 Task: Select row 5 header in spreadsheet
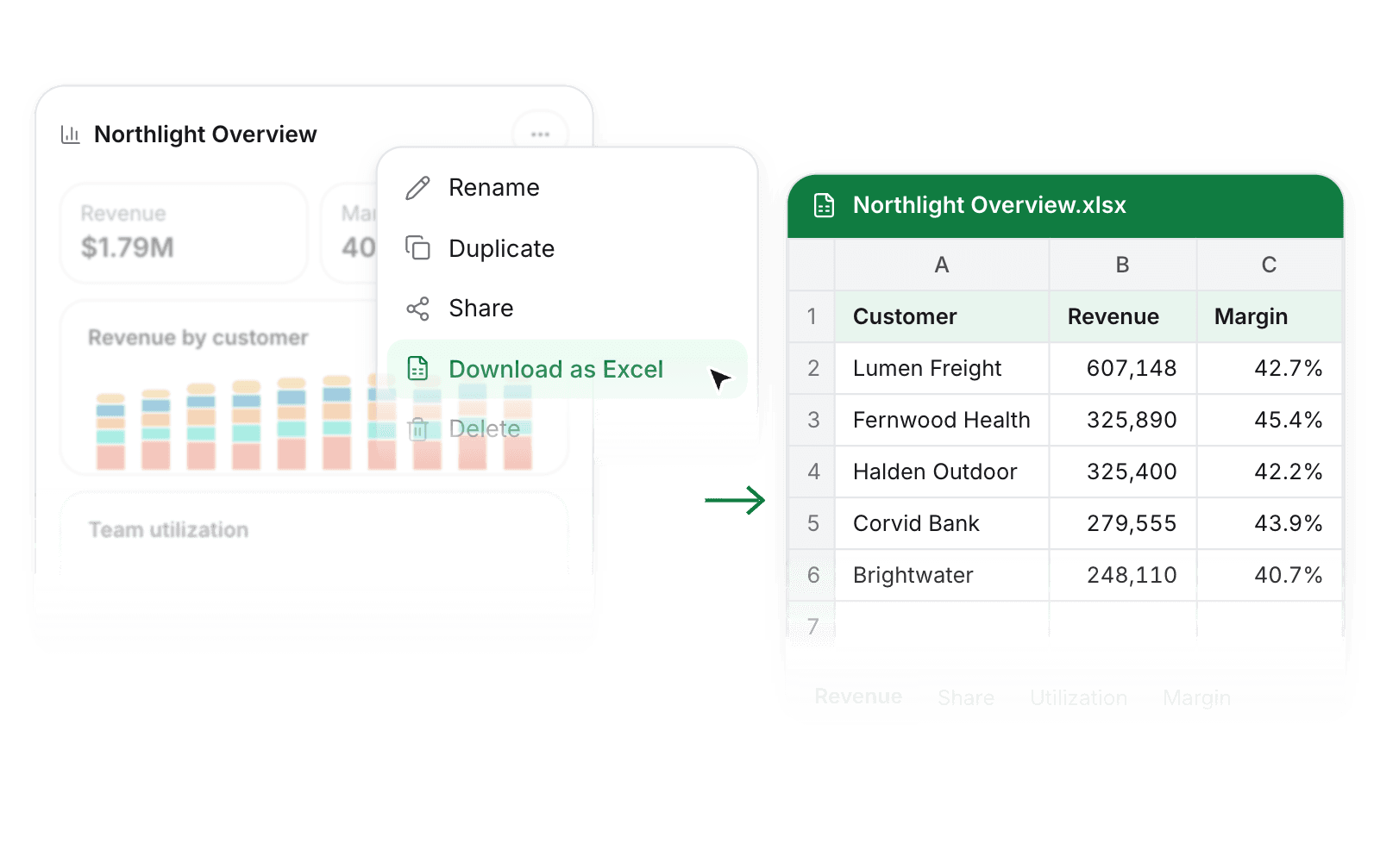click(x=812, y=523)
